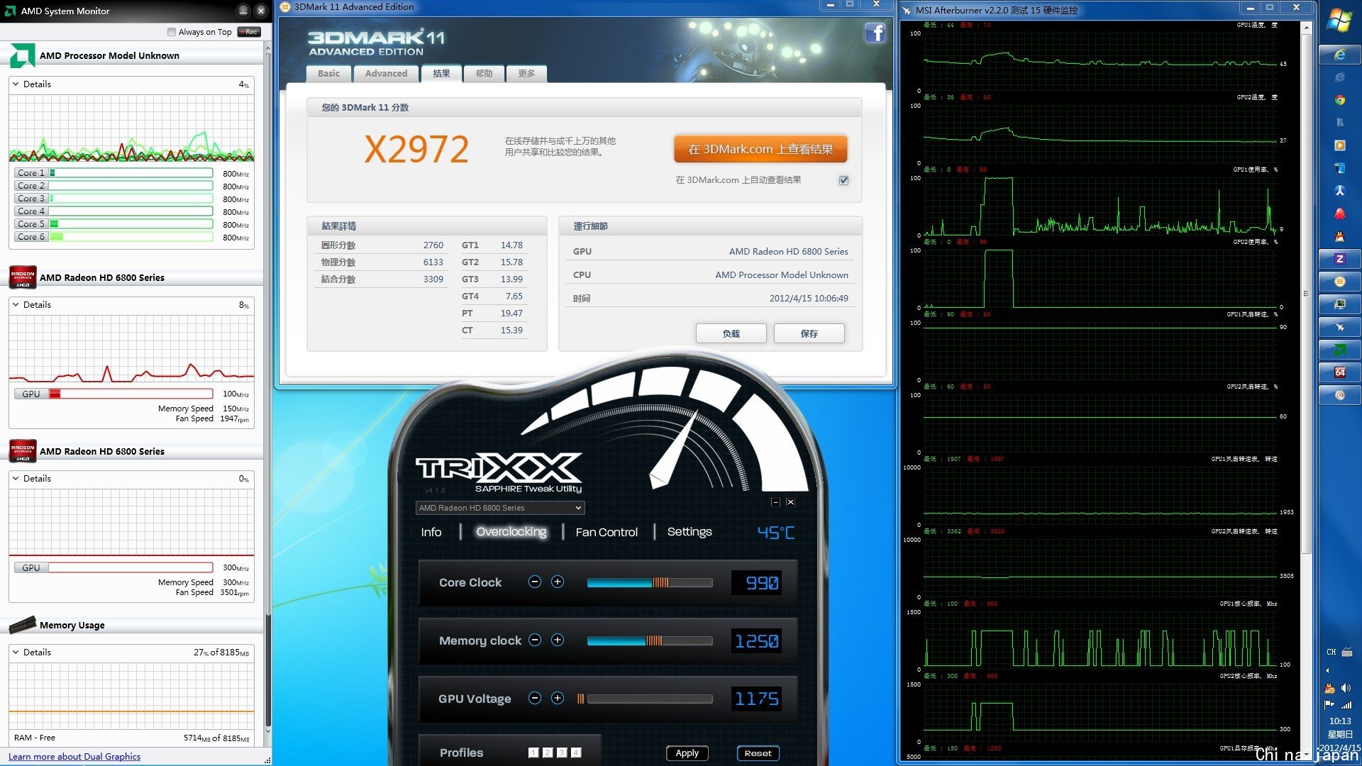Click the Core Clock value field 990
Image resolution: width=1362 pixels, height=766 pixels.
click(x=756, y=583)
